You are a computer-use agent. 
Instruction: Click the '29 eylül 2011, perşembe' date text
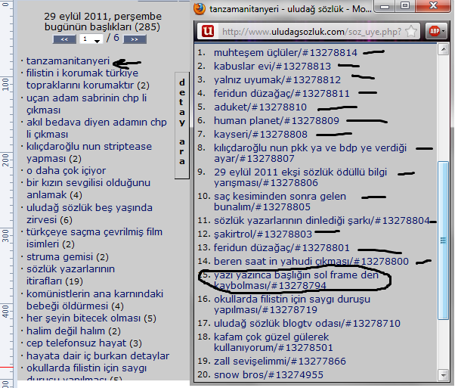coord(103,16)
